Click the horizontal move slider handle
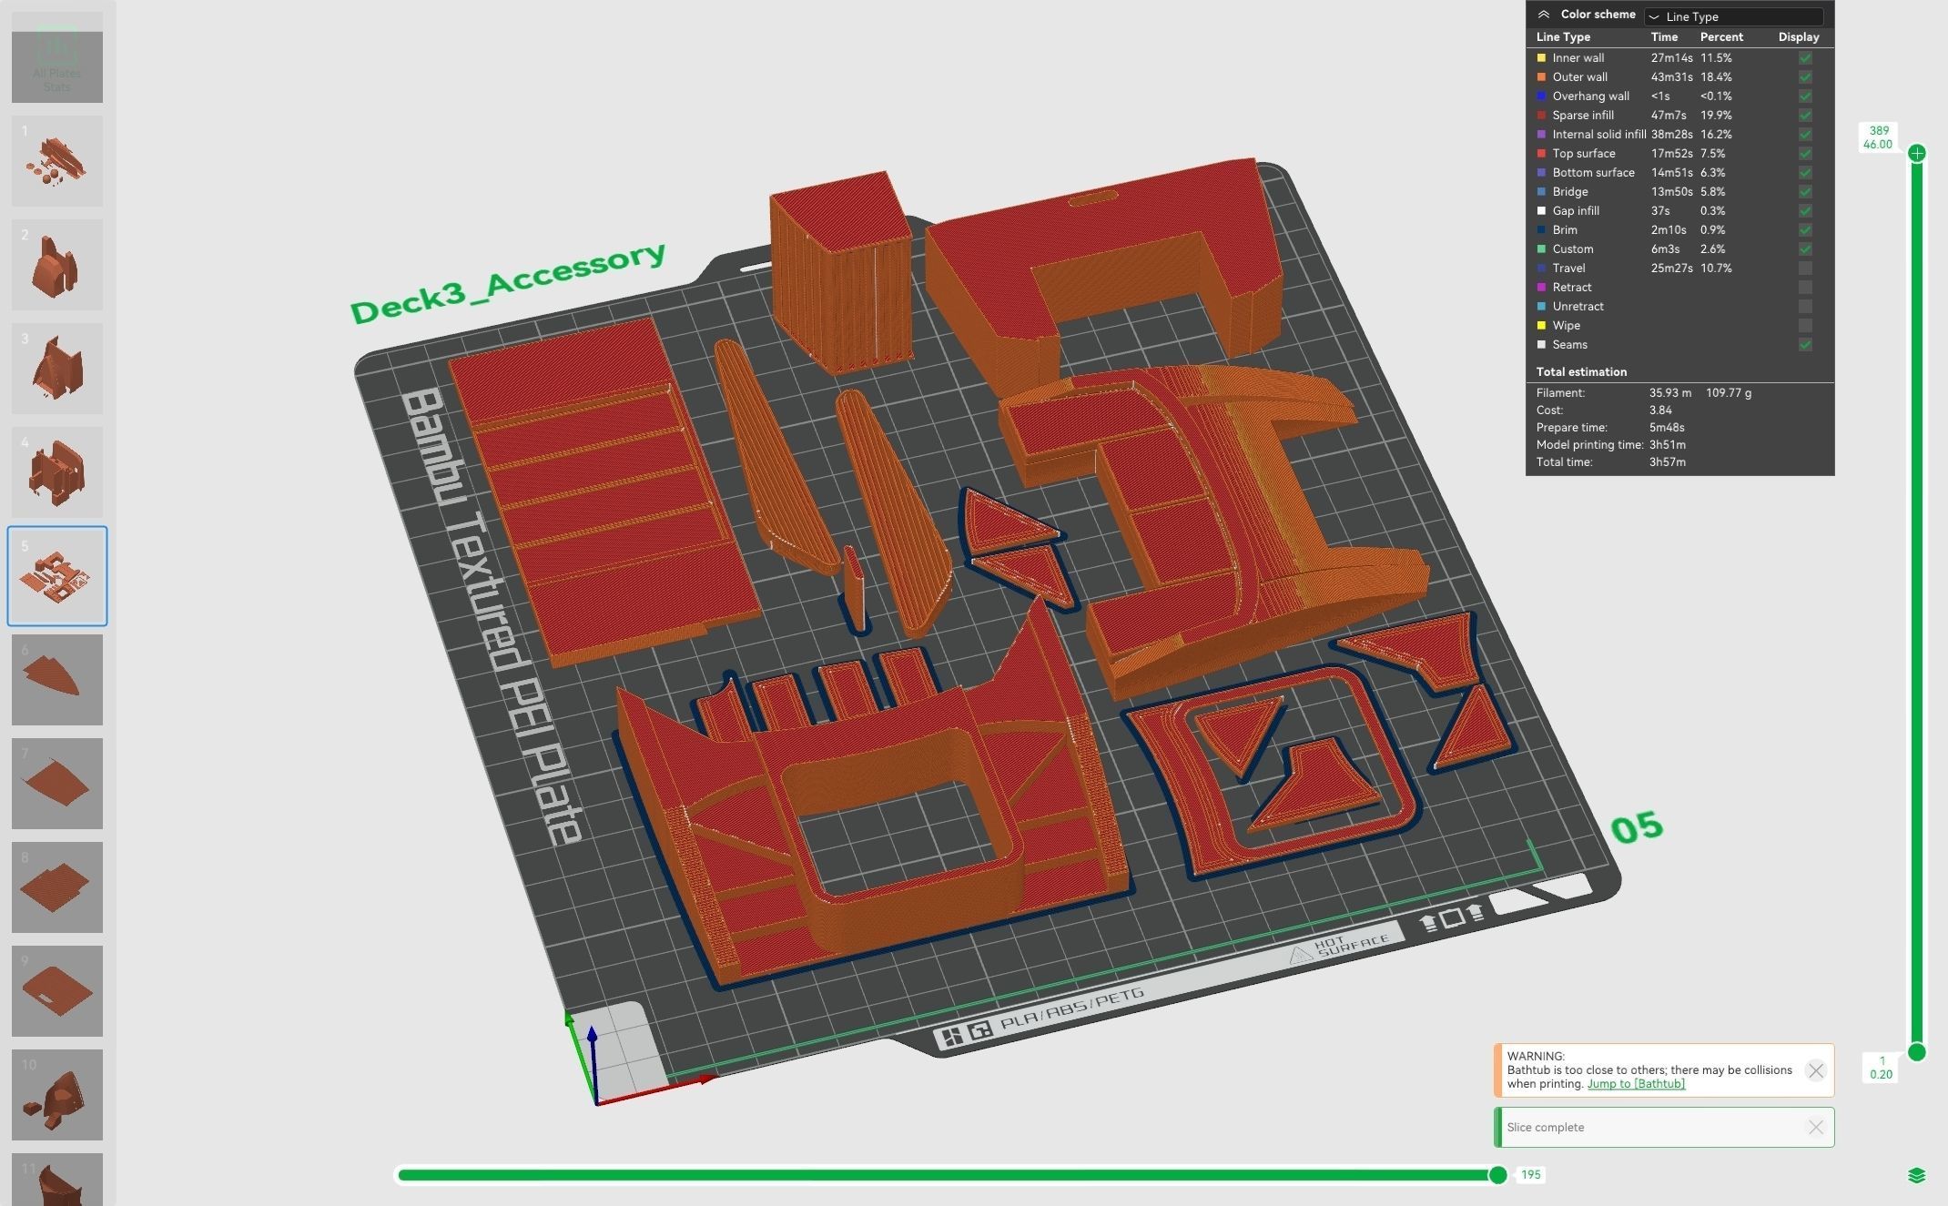Screen dimensions: 1948x1206 coord(1497,1175)
